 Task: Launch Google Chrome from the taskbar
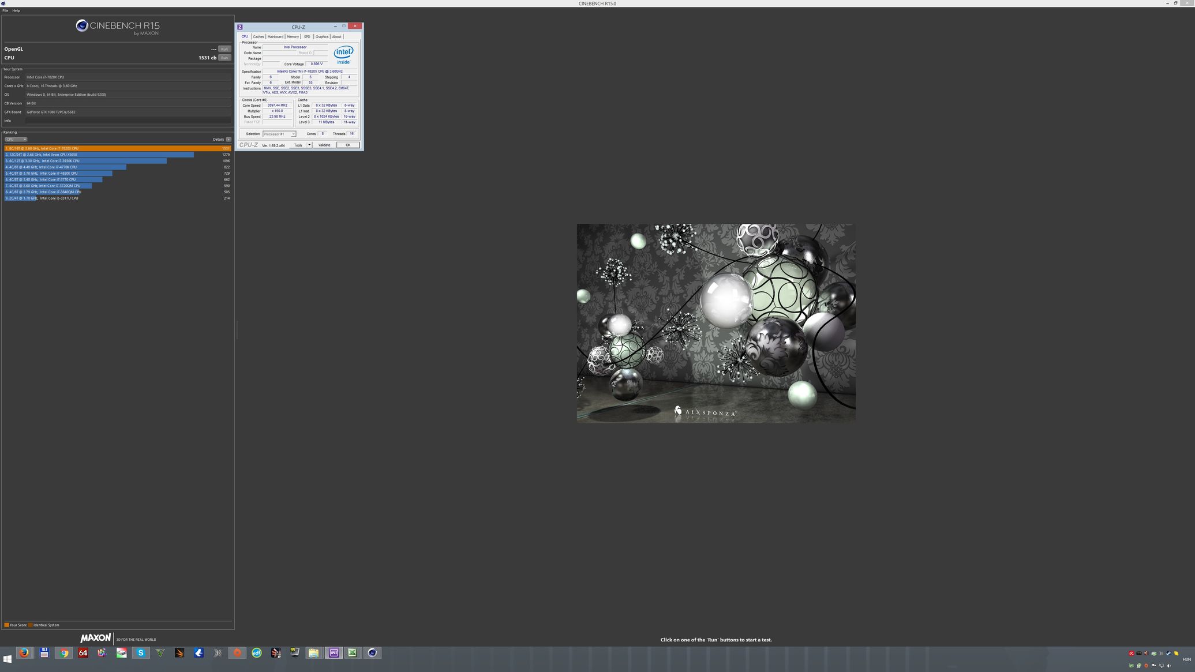(x=64, y=653)
